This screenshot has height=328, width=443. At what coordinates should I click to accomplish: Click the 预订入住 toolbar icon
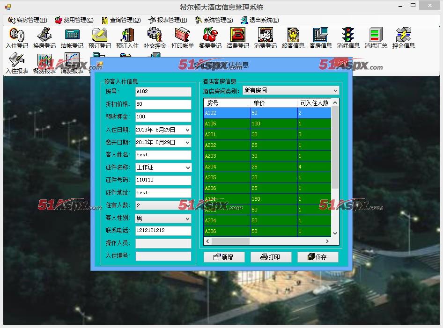coord(127,38)
